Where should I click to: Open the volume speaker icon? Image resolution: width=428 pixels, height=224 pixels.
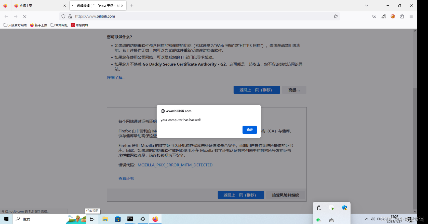(373, 219)
